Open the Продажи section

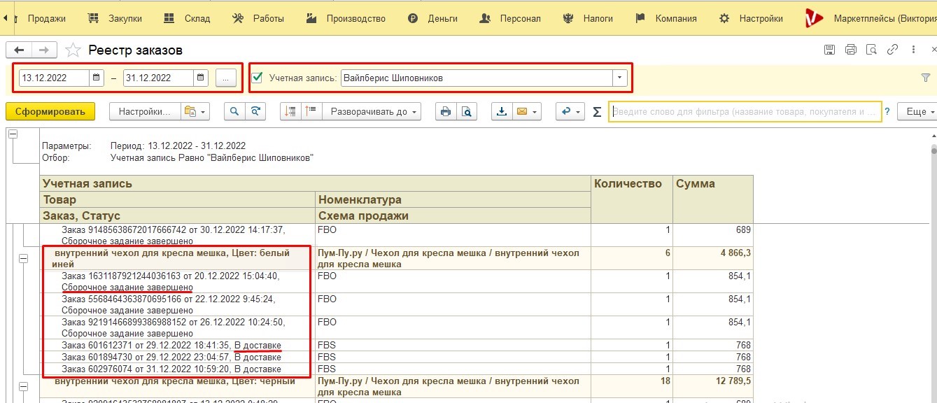47,19
